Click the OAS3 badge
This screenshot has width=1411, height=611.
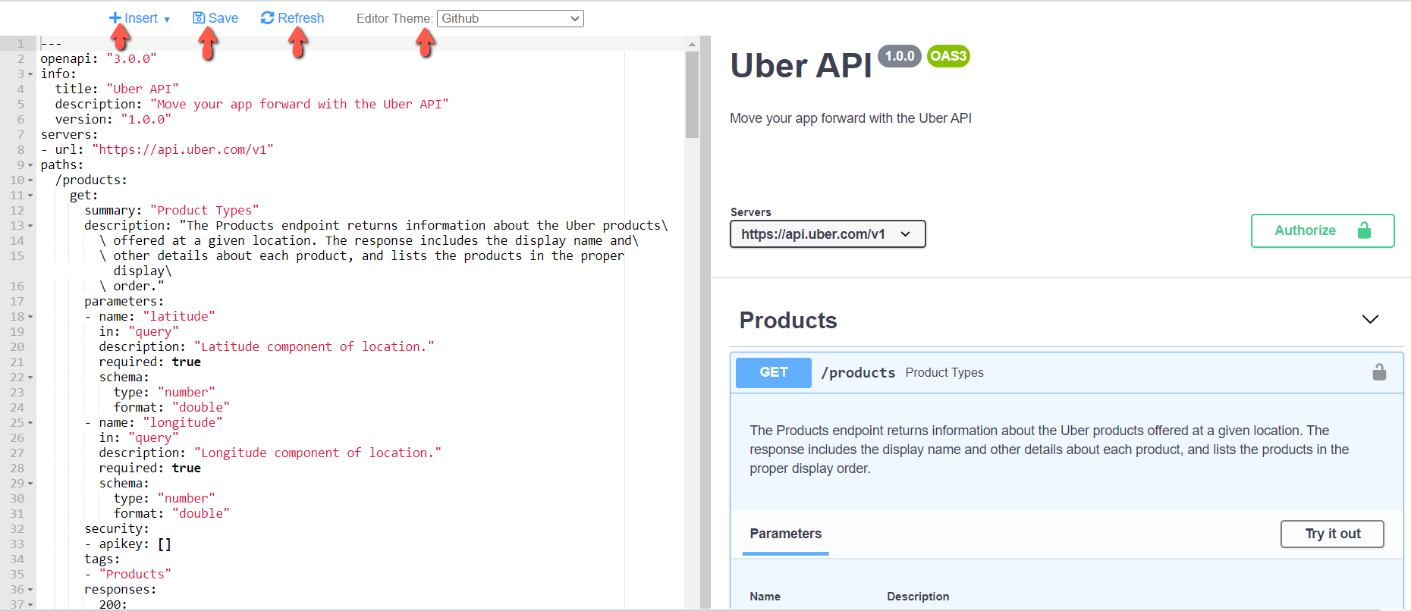948,56
